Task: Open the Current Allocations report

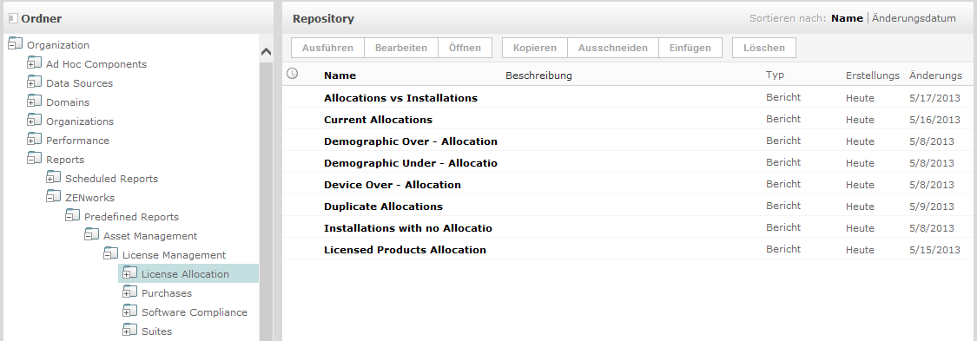Action: click(379, 120)
